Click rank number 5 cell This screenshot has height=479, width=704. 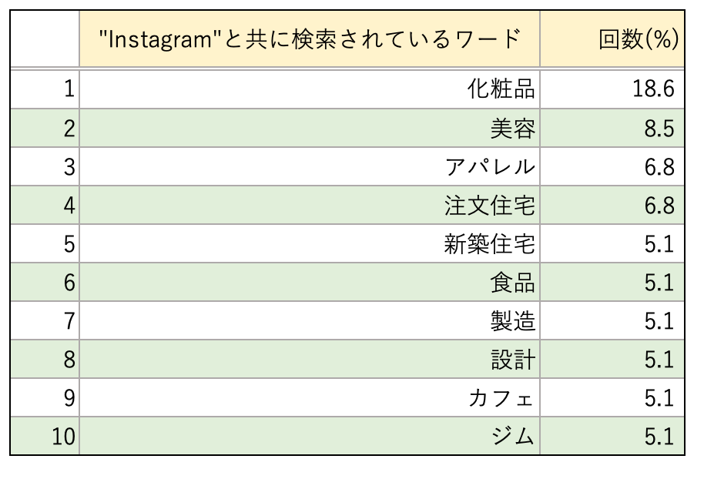point(45,244)
